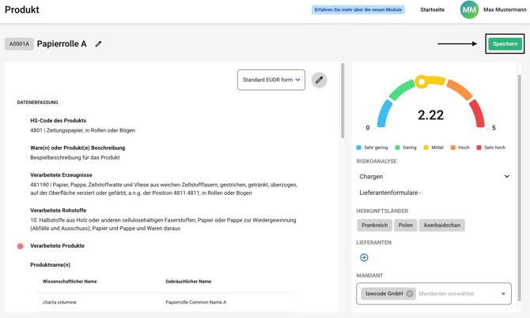The width and height of the screenshot is (530, 318).
Task: Add a supplier with the plus icon
Action: point(364,257)
